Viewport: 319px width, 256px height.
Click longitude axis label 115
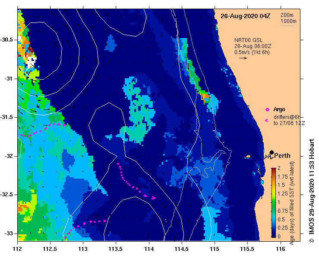click(x=215, y=249)
